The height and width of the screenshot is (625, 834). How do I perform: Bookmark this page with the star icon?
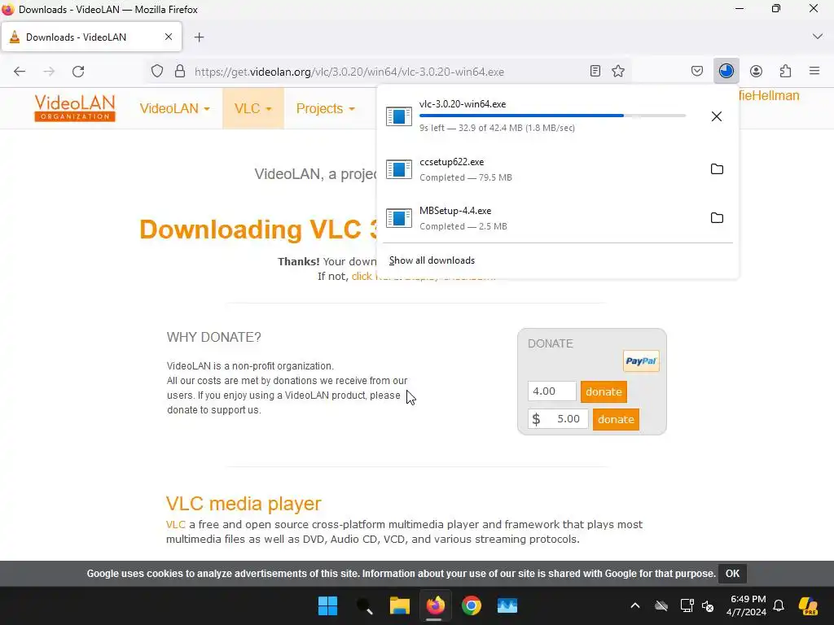(x=618, y=72)
